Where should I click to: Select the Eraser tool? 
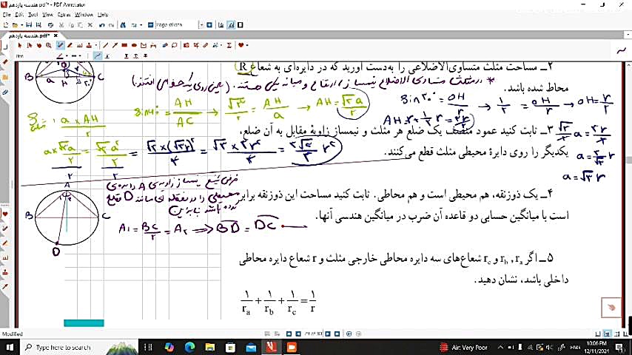click(165, 45)
